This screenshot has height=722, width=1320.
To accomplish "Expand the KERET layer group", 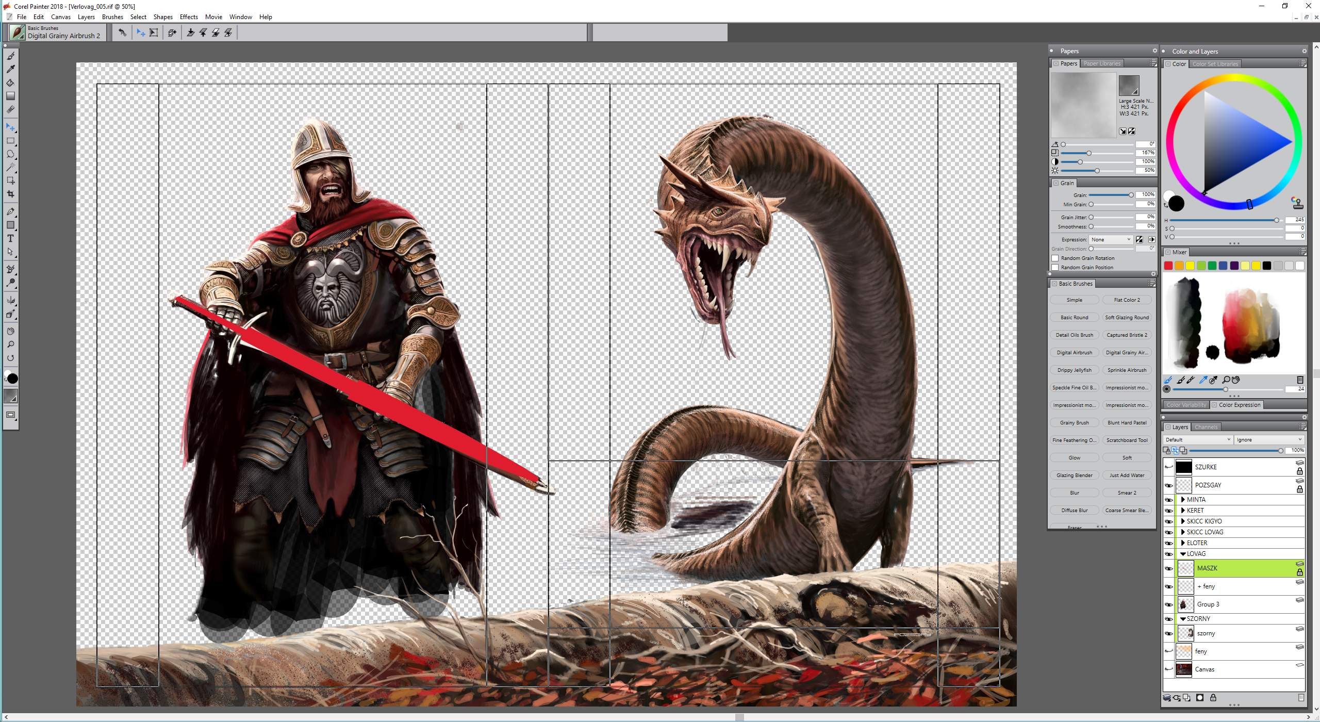I will 1183,511.
